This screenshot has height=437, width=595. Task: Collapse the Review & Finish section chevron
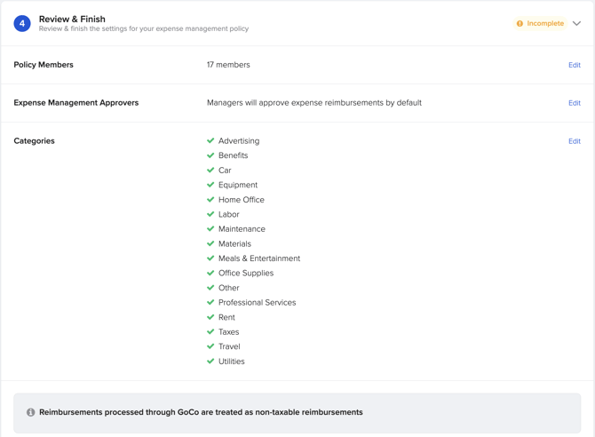(576, 24)
